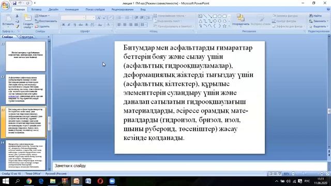Select the star shape in gallery

[224, 26]
